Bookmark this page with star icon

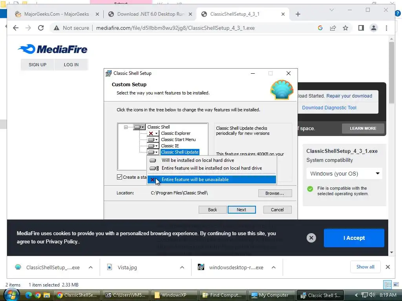pyautogui.click(x=345, y=28)
